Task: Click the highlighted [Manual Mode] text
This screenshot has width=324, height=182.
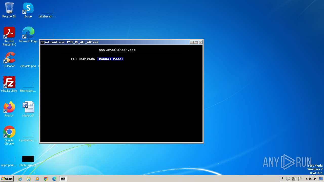Action: 110,59
